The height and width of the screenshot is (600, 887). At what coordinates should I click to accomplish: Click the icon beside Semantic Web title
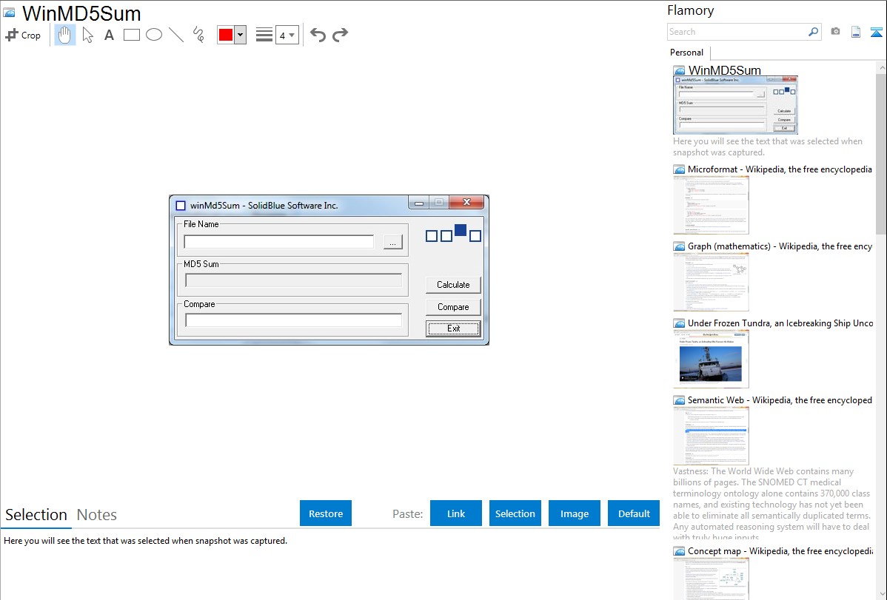tap(679, 400)
